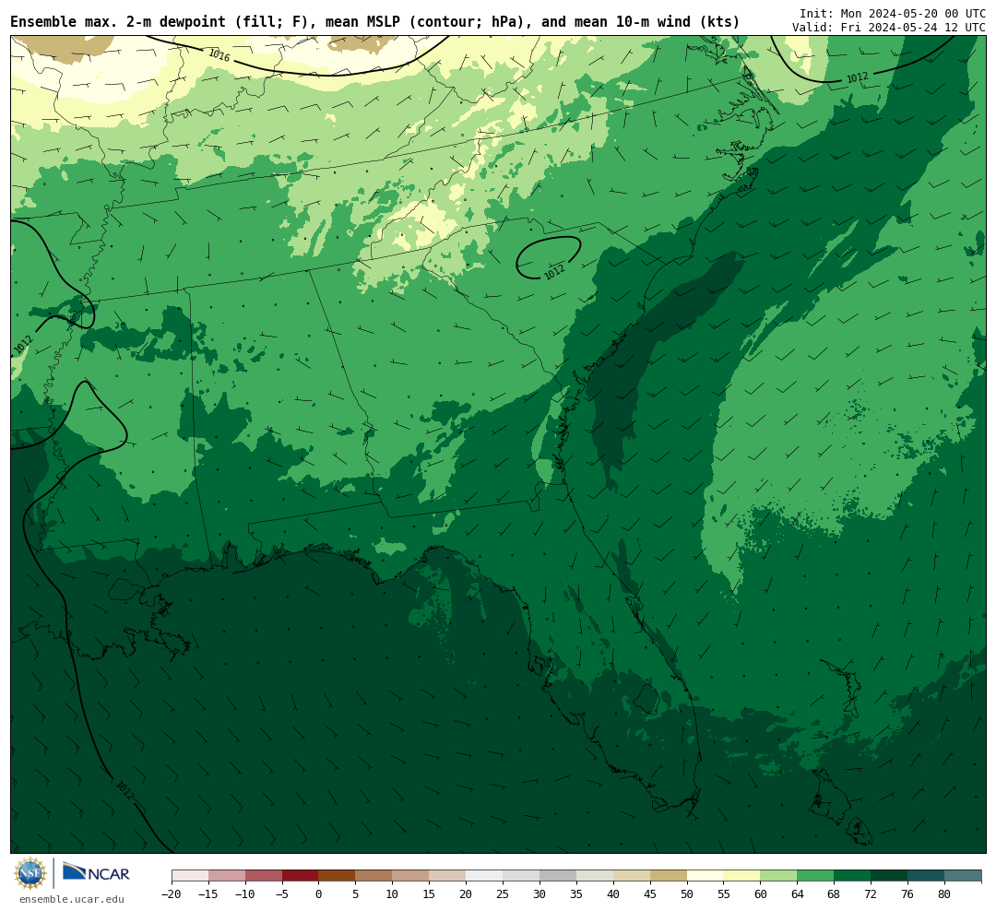Pick the colorbar swatch between -20 and -15

click(x=190, y=876)
